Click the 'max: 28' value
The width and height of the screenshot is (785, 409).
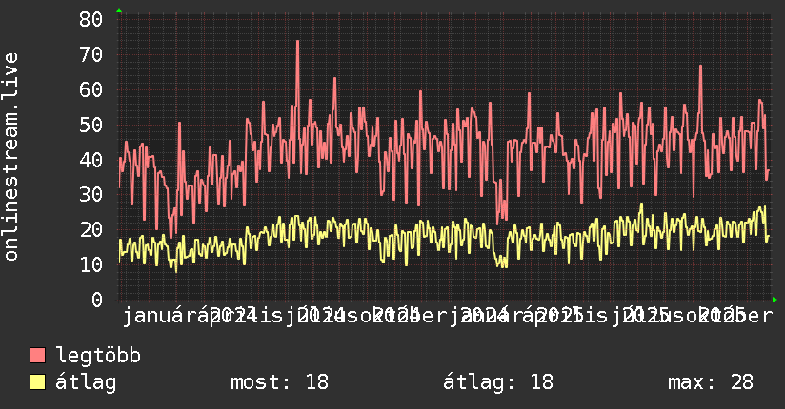(x=711, y=382)
